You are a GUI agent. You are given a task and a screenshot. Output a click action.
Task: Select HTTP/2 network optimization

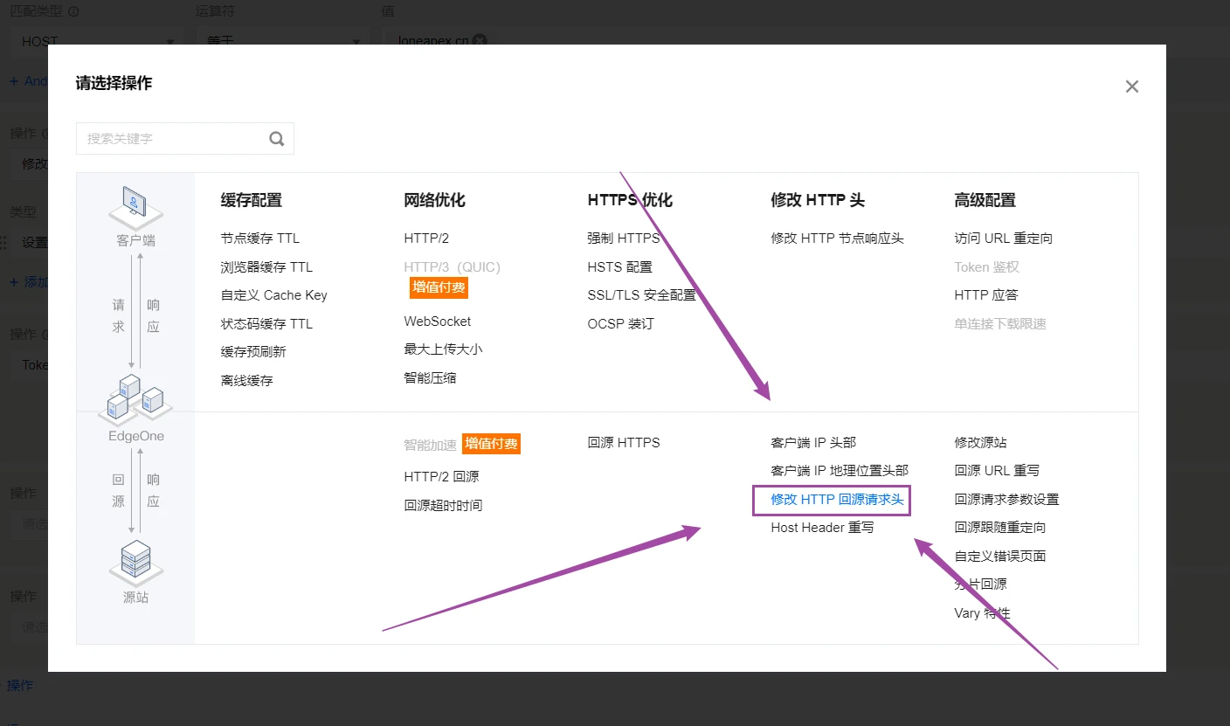tap(426, 239)
